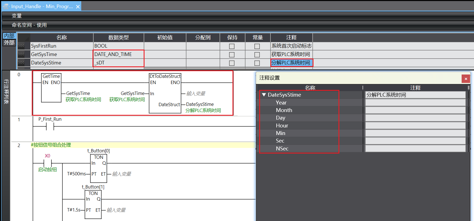Close the Input_Handle program tab

(x=78, y=6)
